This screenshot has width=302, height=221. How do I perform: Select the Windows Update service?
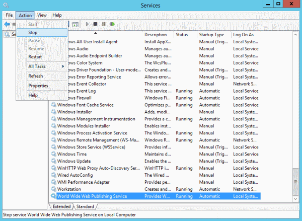coord(74,161)
